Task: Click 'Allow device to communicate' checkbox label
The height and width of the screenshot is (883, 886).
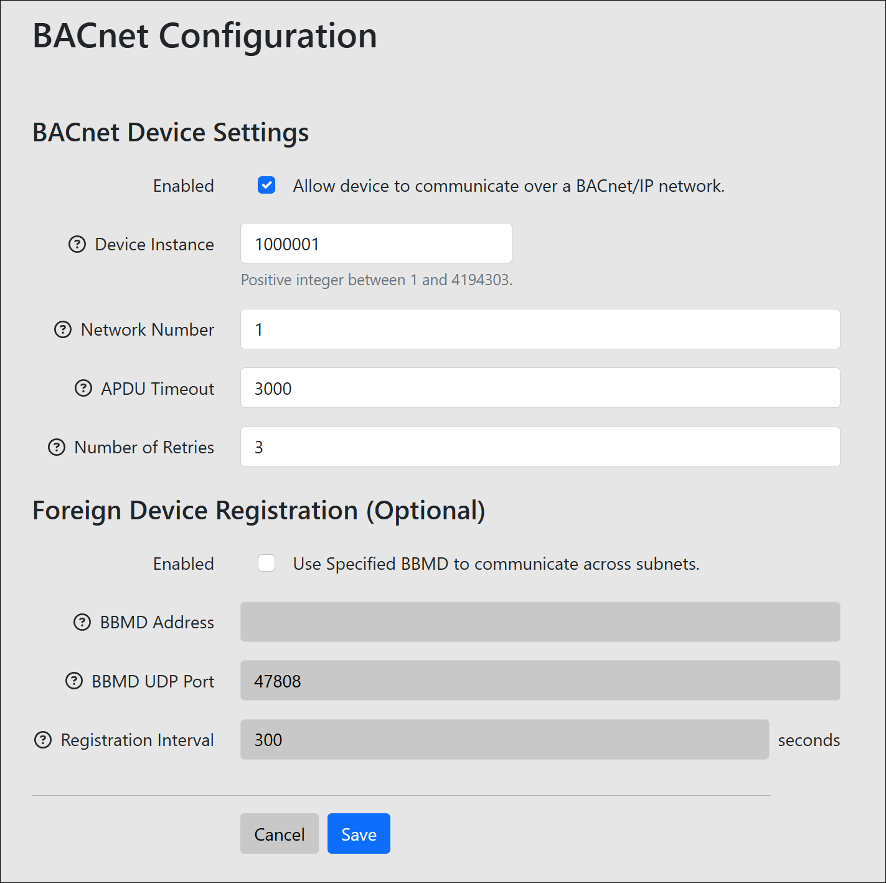Action: click(x=508, y=186)
